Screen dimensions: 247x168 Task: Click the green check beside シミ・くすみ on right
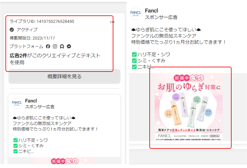click(x=134, y=61)
